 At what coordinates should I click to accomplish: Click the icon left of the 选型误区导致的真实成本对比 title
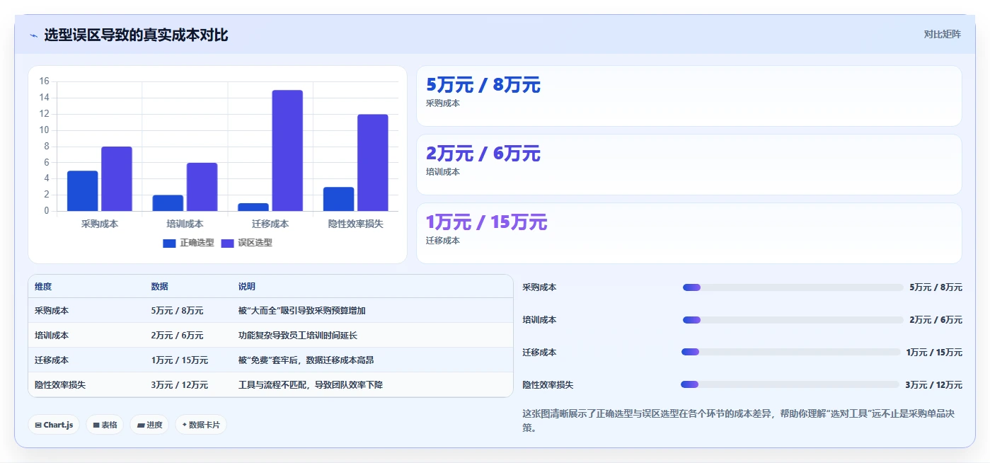coord(33,35)
